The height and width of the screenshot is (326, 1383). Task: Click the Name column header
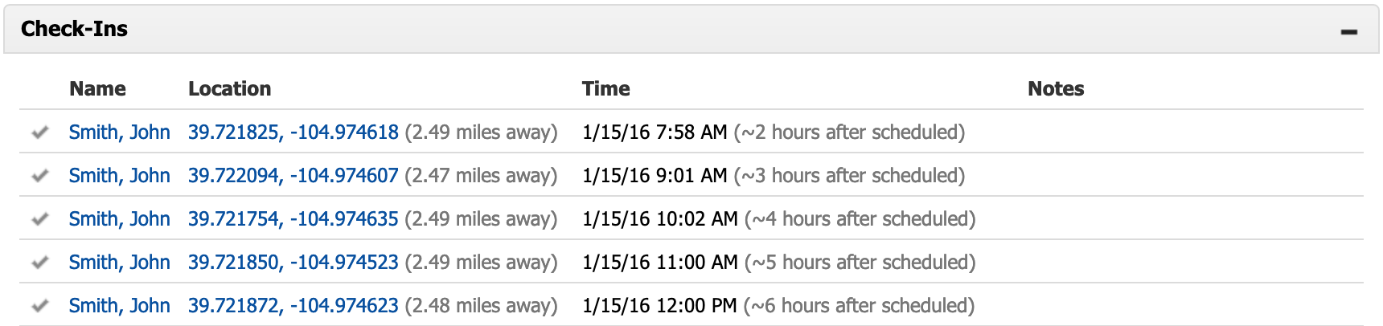(x=97, y=89)
